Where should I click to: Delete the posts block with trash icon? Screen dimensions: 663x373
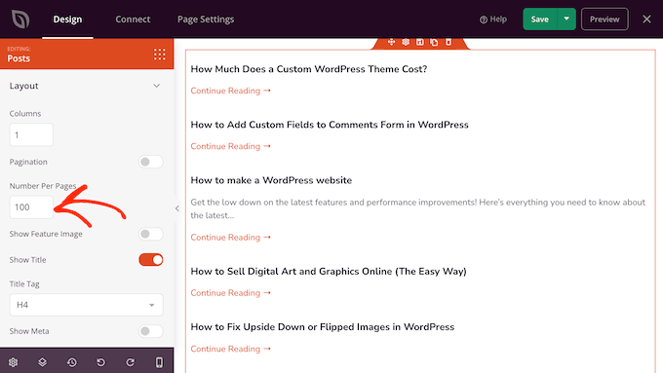click(x=448, y=42)
